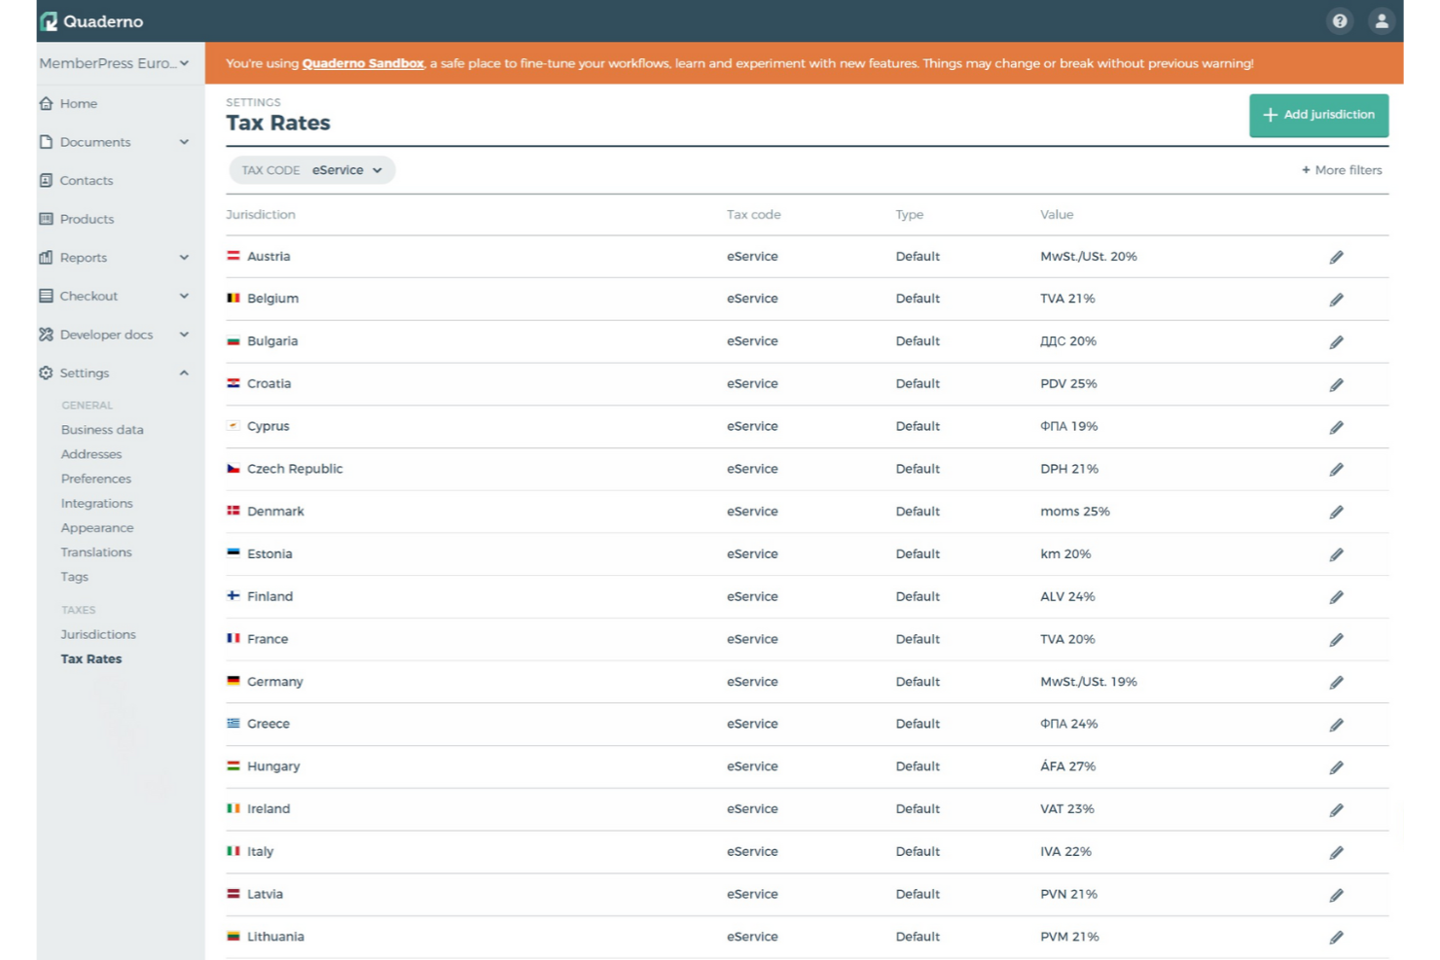Collapse the Settings sidebar section
This screenshot has width=1440, height=960.
pyautogui.click(x=184, y=373)
